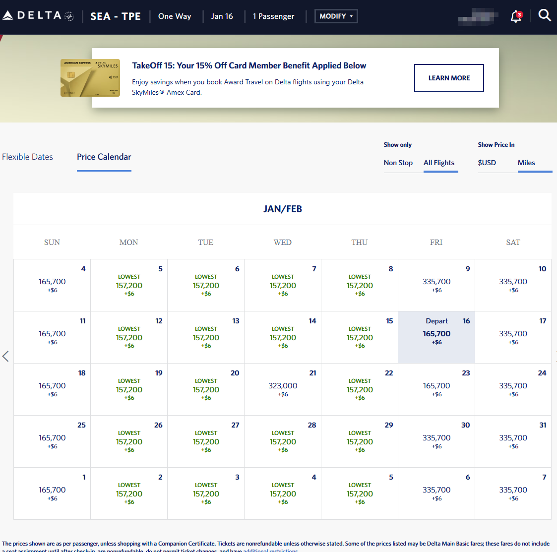The image size is (557, 552).
Task: Select January 15 lowest fare
Action: 360,337
